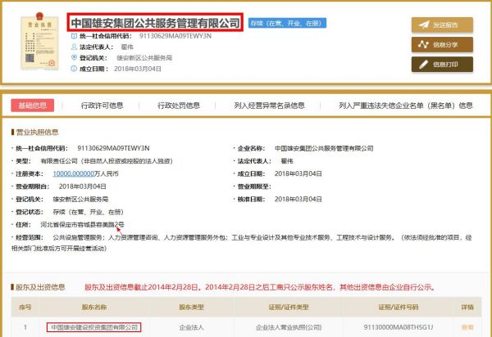Open the details link in shareholder row 1
The height and width of the screenshot is (337, 492).
click(467, 327)
